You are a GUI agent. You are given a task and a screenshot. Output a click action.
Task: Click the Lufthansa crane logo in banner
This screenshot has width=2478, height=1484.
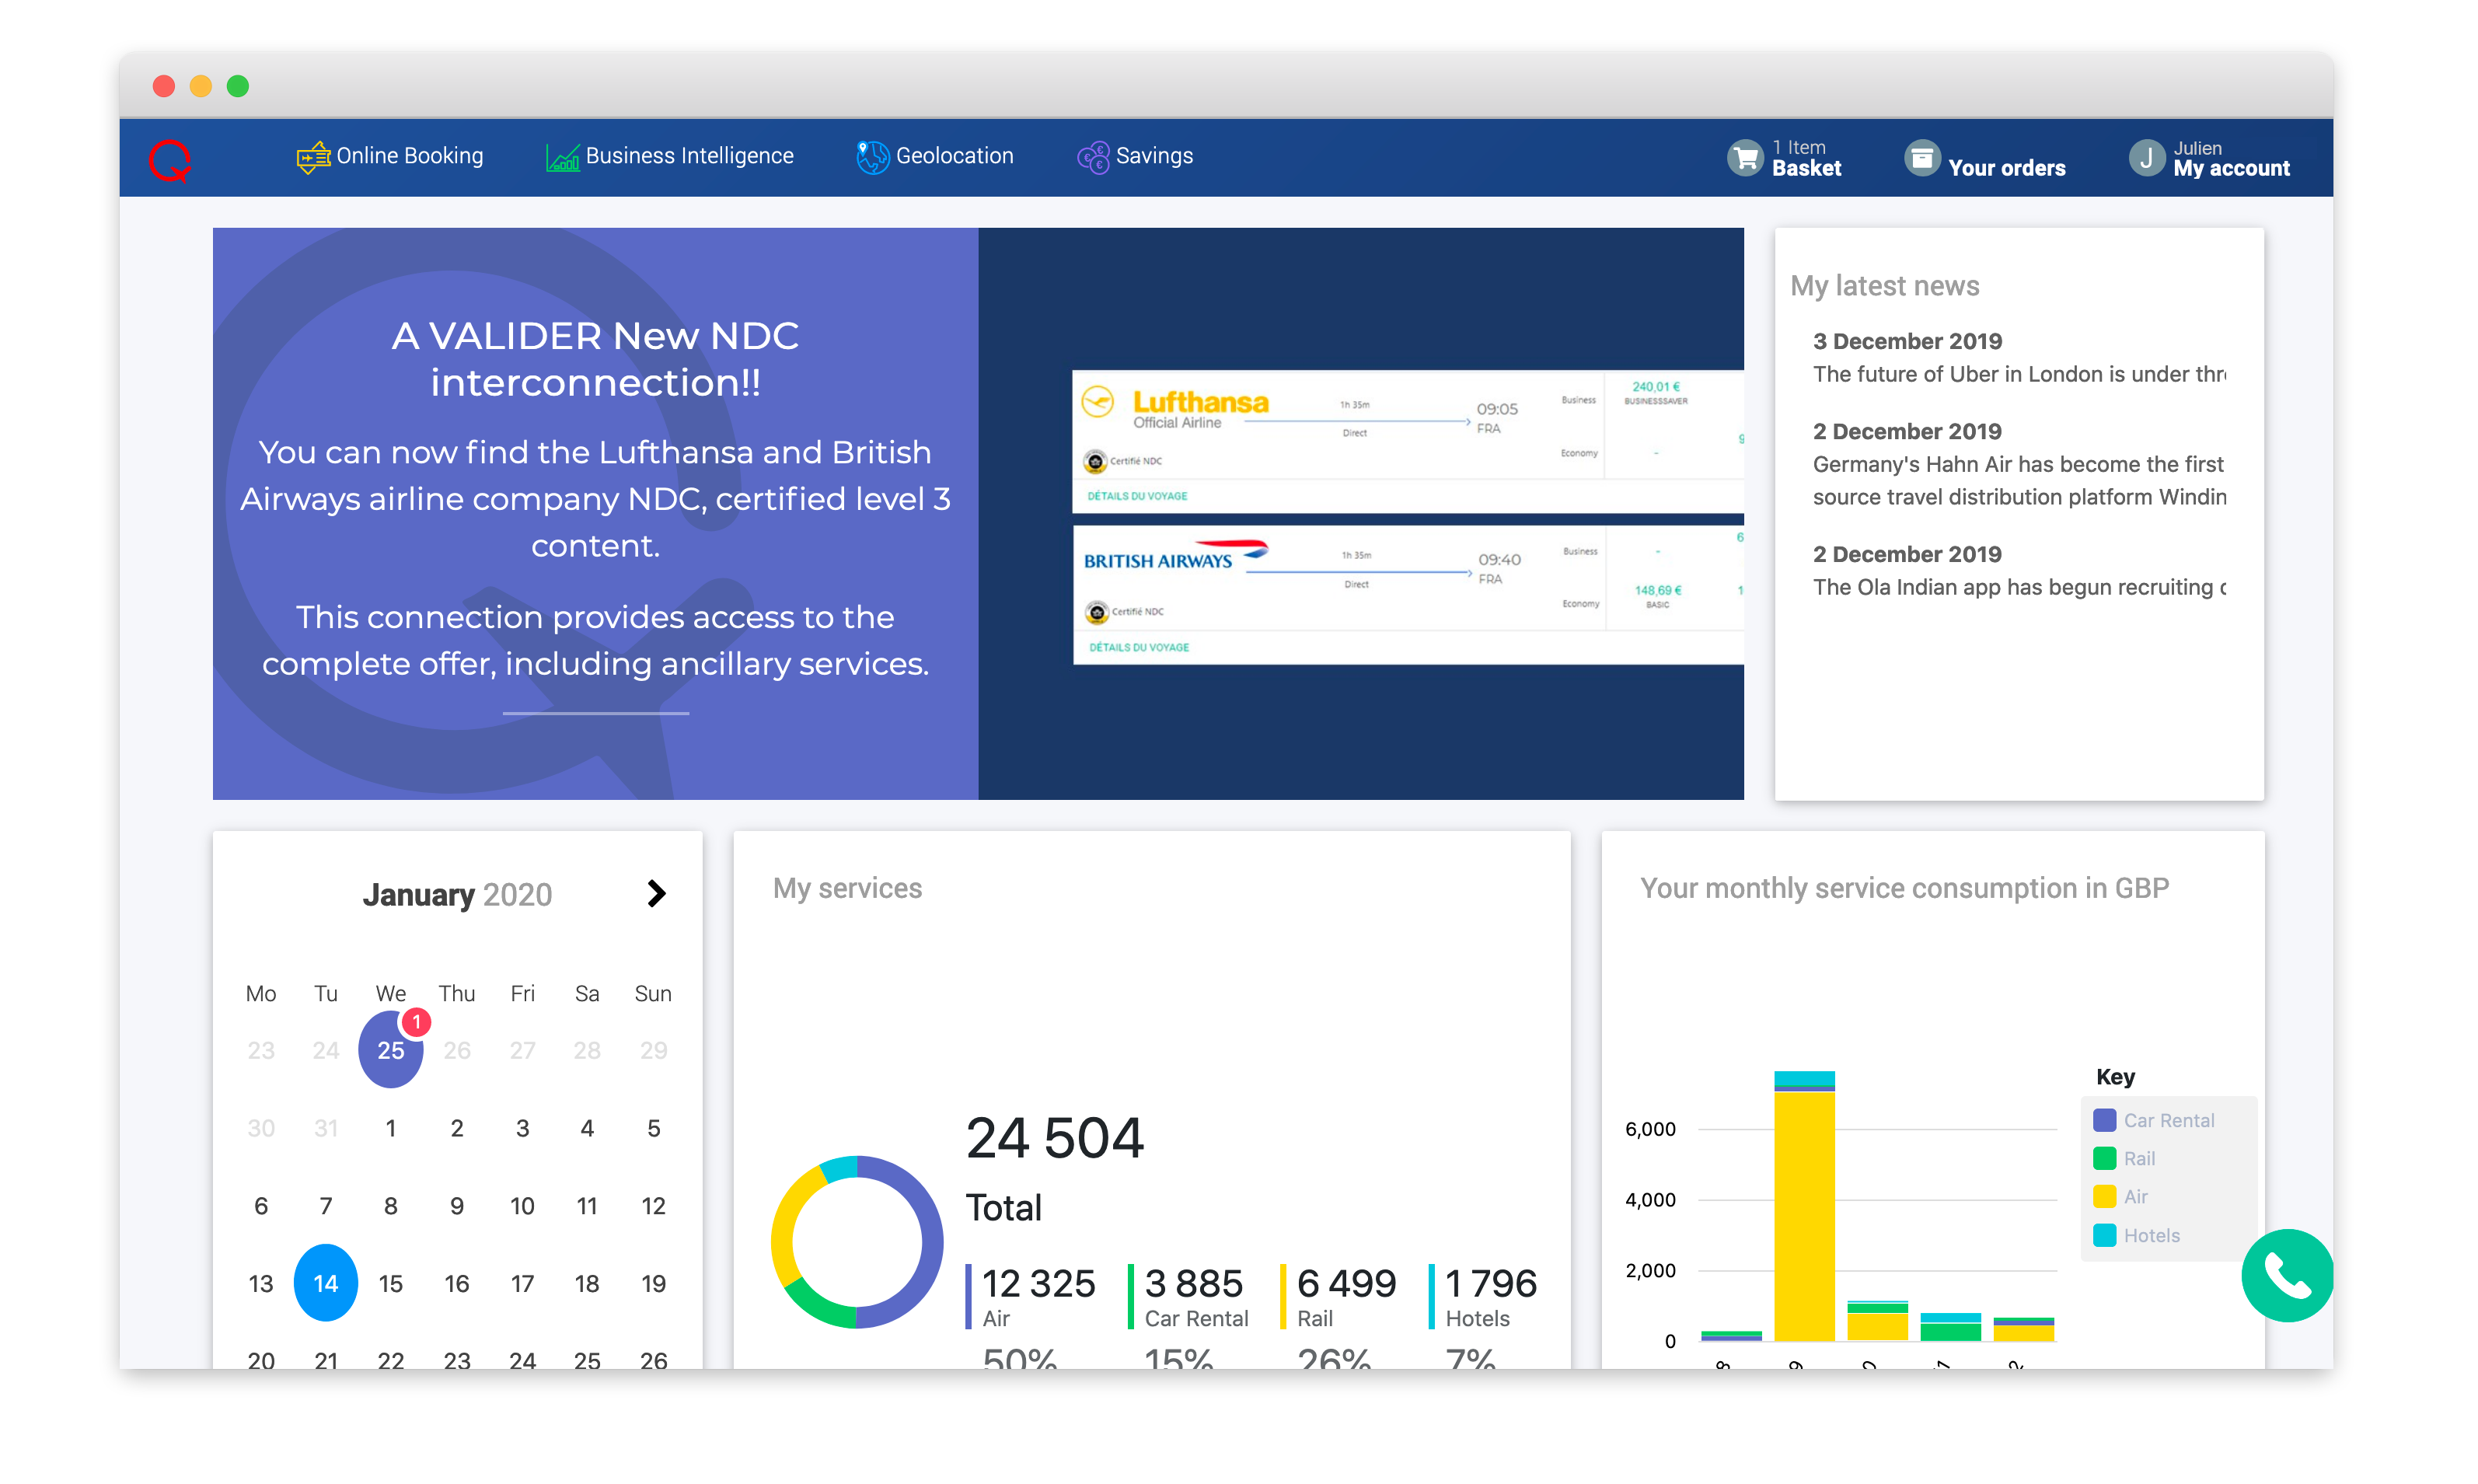(1098, 402)
